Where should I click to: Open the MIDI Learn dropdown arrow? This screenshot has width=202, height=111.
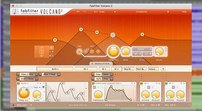31,105
